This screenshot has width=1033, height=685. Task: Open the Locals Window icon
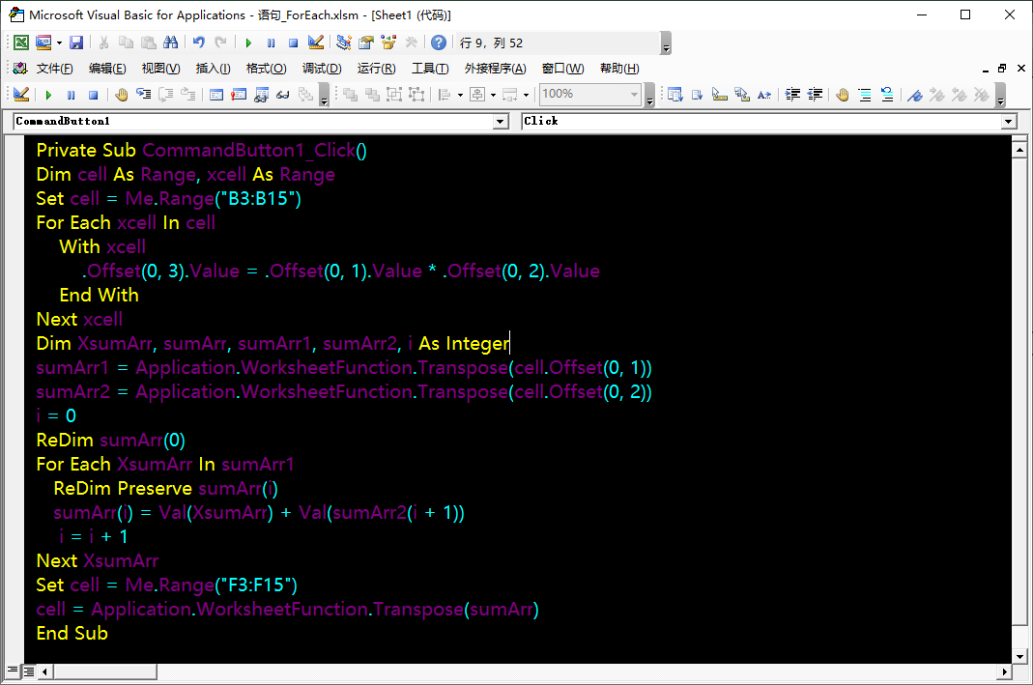click(216, 94)
